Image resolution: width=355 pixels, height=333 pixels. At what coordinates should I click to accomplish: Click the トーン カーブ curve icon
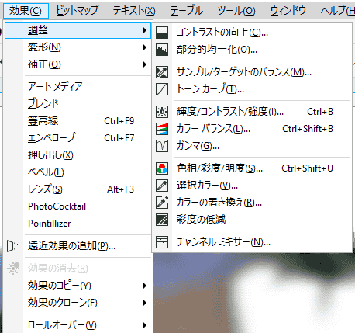coord(162,89)
